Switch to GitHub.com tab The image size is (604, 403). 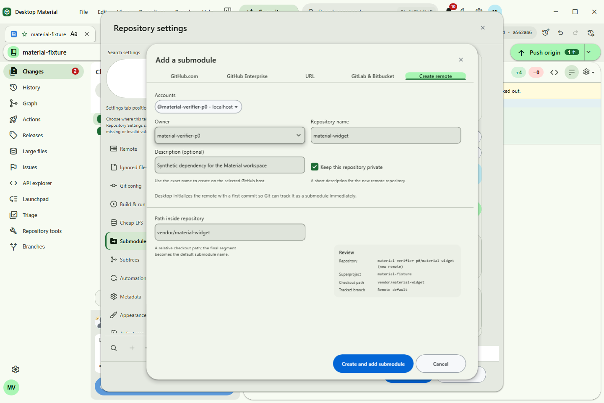[x=184, y=76]
